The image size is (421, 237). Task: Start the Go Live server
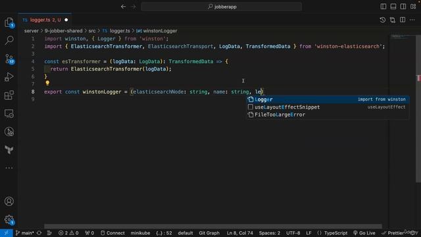[364, 233]
